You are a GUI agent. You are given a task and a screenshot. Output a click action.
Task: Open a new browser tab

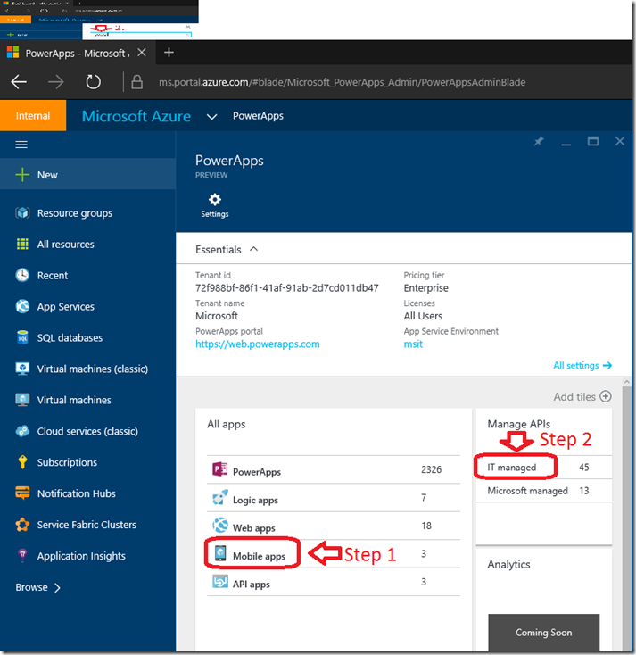pyautogui.click(x=169, y=53)
